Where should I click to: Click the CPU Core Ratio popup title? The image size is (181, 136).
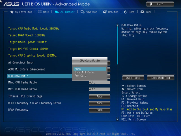pos(90,61)
